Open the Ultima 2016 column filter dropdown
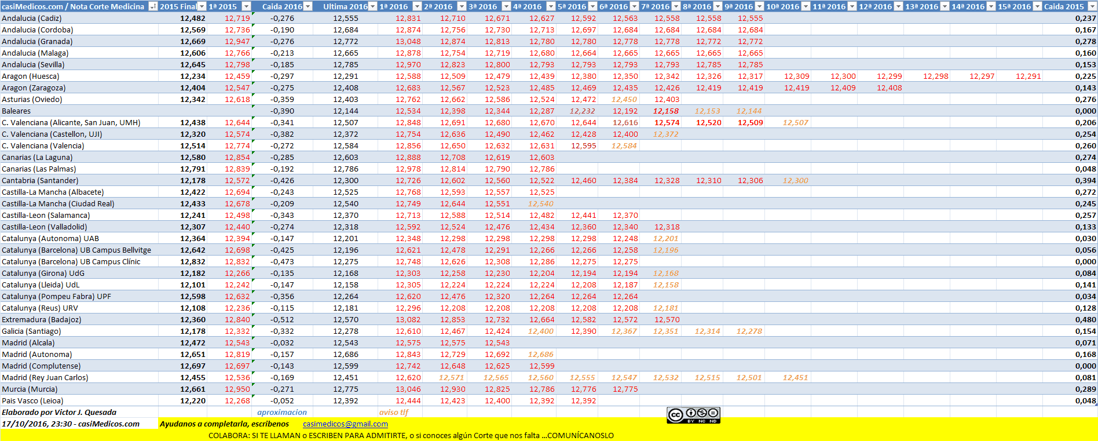 click(373, 6)
